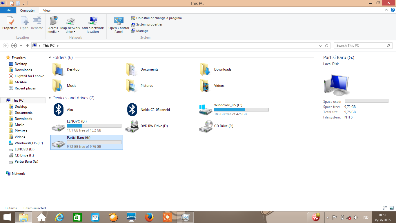Click the Forward navigation arrow
Image resolution: width=396 pixels, height=223 pixels.
(14, 46)
